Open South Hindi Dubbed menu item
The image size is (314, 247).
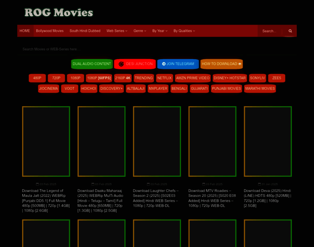pyautogui.click(x=85, y=31)
